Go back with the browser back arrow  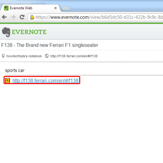tap(4, 17)
